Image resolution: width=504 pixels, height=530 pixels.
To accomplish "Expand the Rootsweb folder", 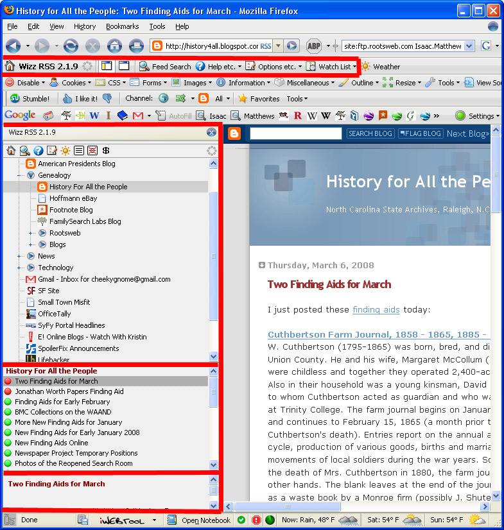I will 30,233.
